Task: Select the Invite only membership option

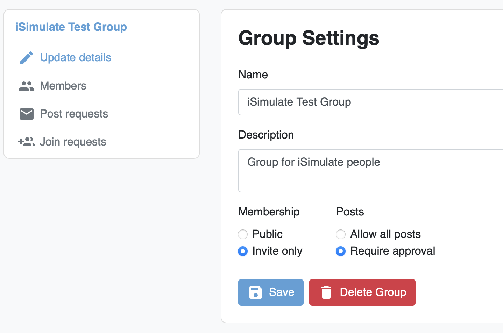Action: pos(243,251)
